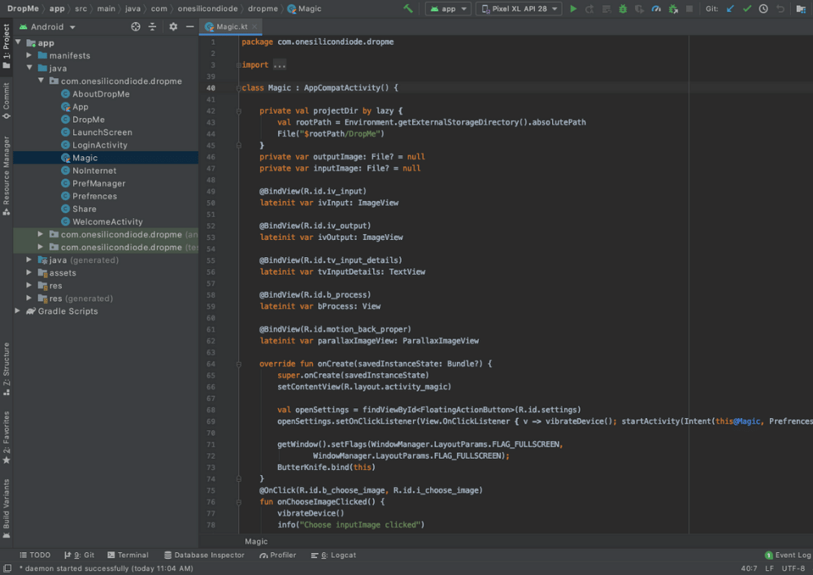Select the Magic.kt editor tab
Image resolution: width=813 pixels, height=575 pixels.
click(x=231, y=27)
